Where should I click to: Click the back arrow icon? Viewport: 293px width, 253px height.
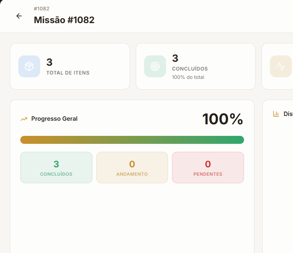click(x=19, y=16)
